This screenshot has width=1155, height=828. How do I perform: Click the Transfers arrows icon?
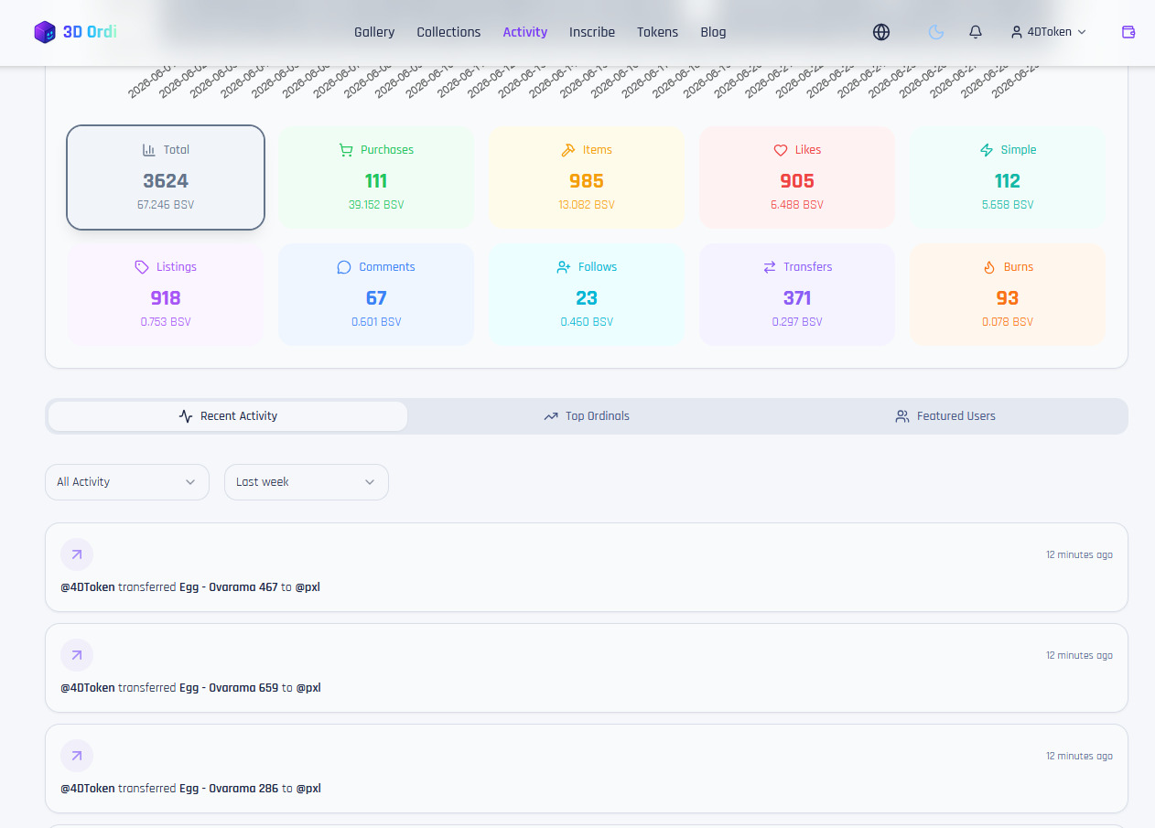770,267
